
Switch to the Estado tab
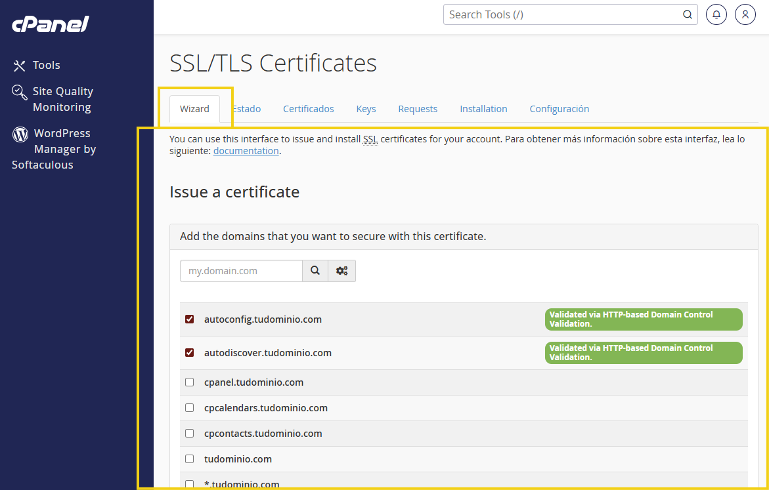click(x=247, y=109)
